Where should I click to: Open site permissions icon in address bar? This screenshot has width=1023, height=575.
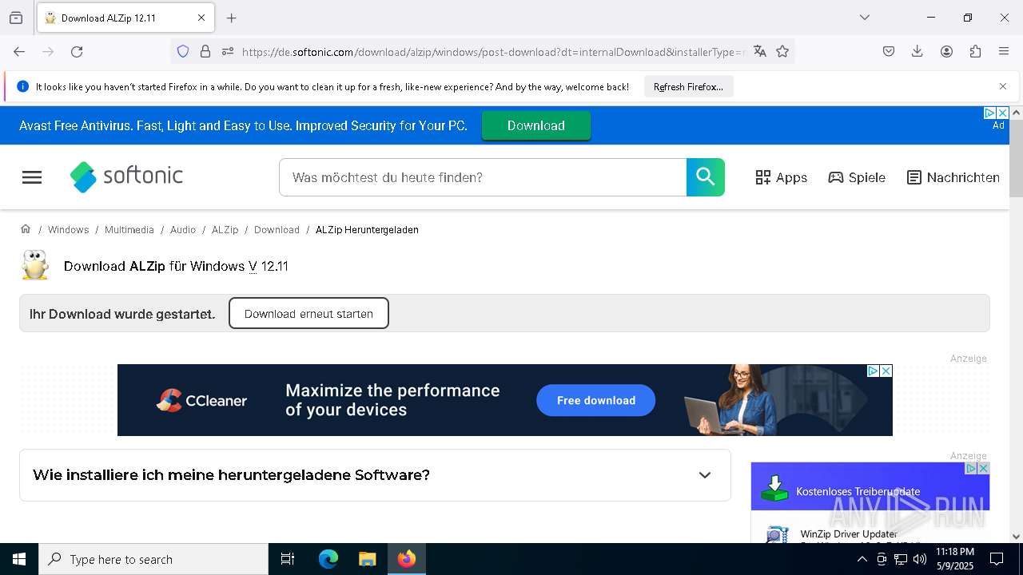pos(228,51)
